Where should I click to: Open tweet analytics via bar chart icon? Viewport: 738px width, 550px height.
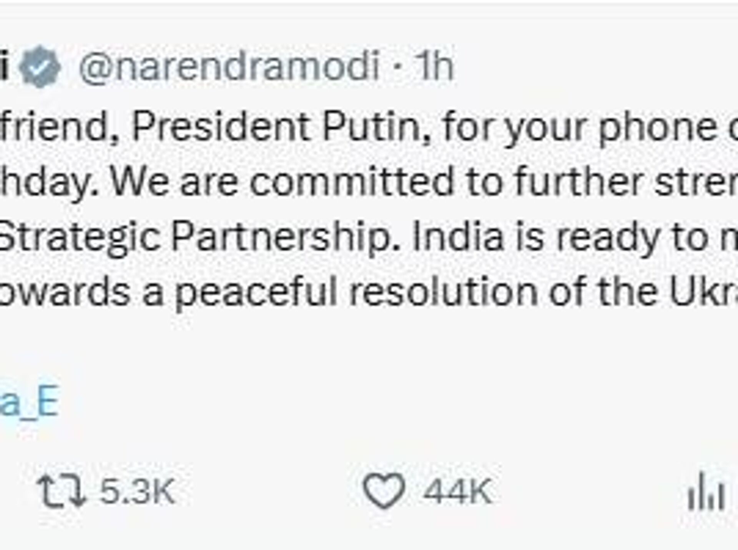click(706, 491)
